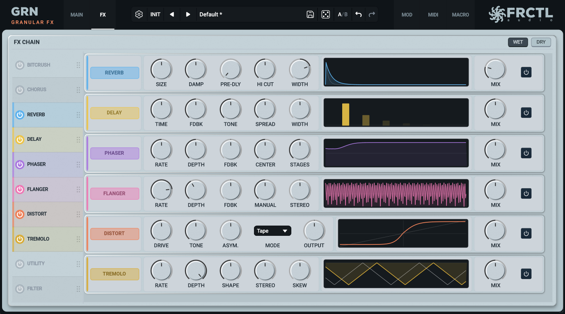The image size is (565, 314).
Task: Grab the CHORUS drag handle dots
Action: tap(78, 90)
